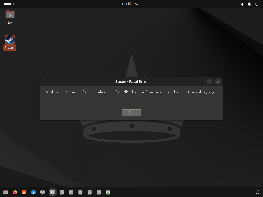263x197 pixels.
Task: Click the volume speaker icon in top bar
Action: coord(250,4)
